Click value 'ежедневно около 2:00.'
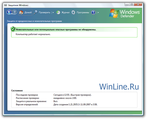This screenshot has width=147, height=119. [x=65, y=98]
